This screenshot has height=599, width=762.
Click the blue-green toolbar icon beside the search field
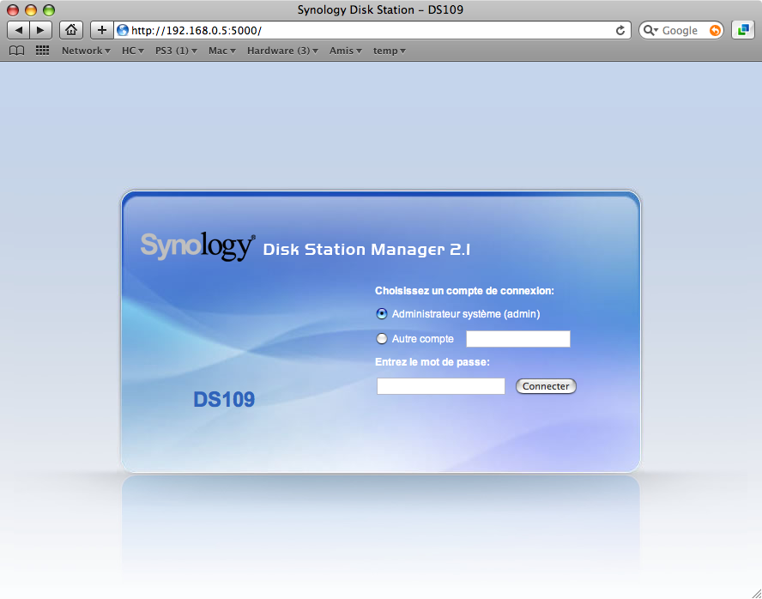743,30
